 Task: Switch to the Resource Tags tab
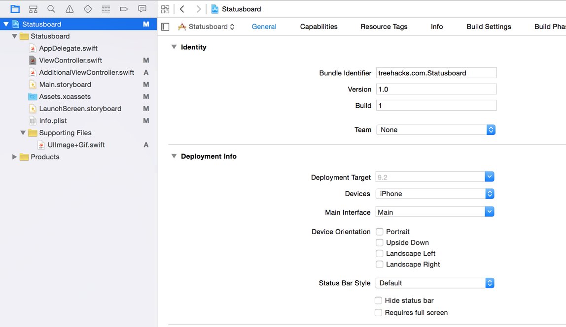coord(384,27)
